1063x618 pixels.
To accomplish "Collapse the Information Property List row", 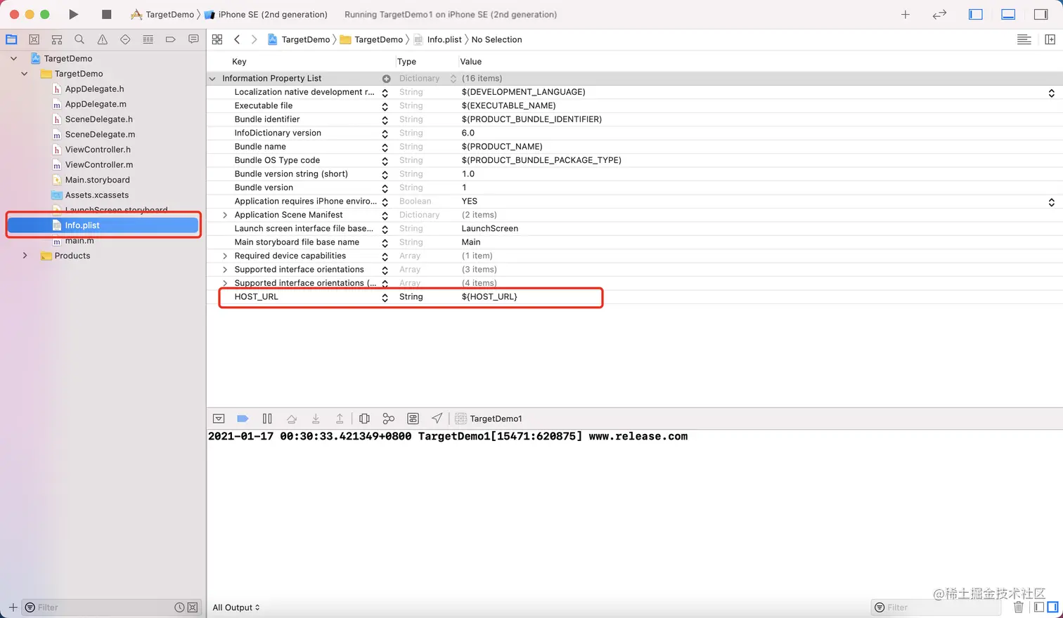I will coord(212,79).
